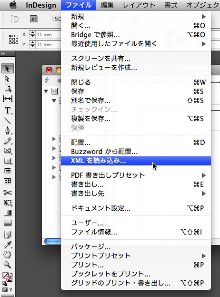Select the Selection tool (black arrow)
220x297 pixels.
click(x=7, y=69)
